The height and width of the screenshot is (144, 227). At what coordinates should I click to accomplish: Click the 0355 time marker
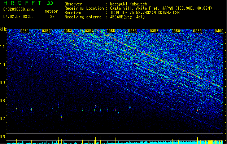[111, 31]
